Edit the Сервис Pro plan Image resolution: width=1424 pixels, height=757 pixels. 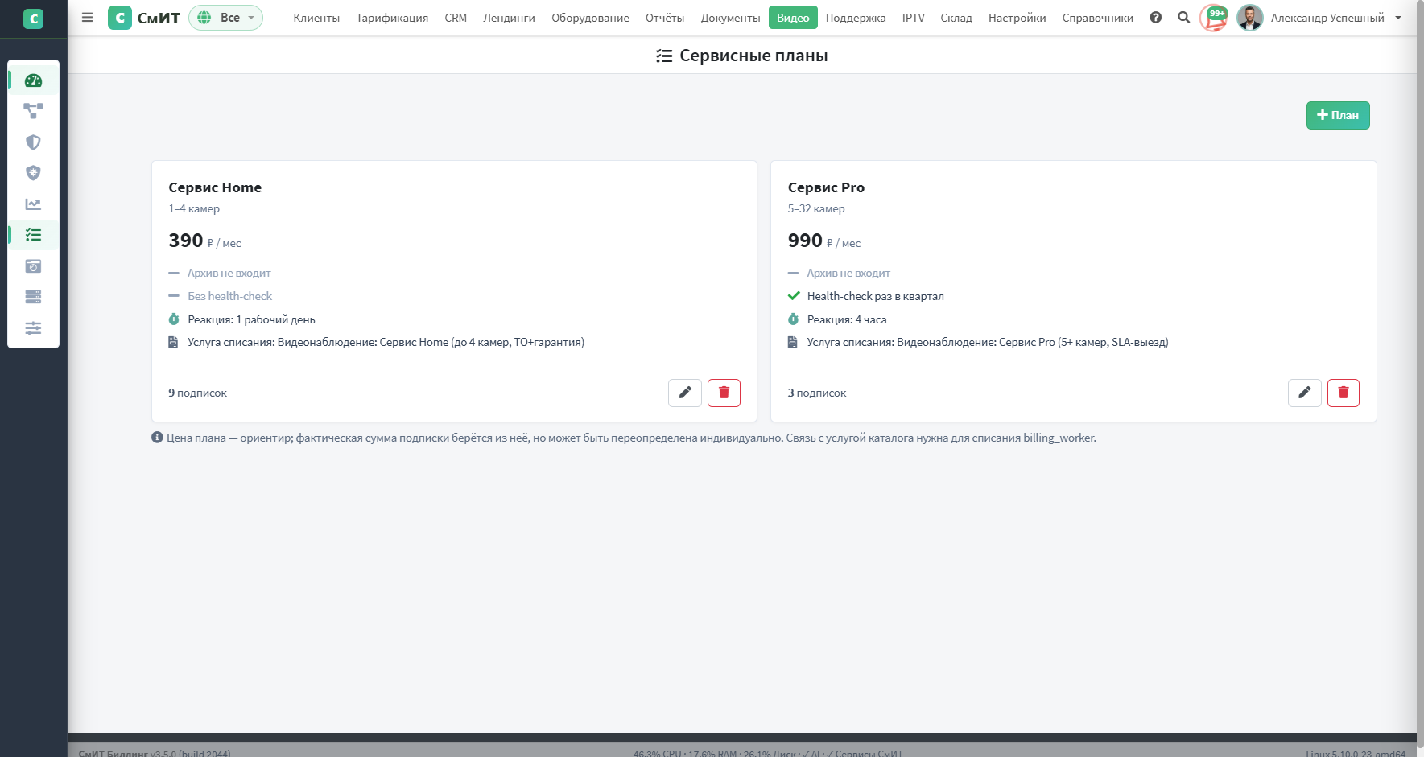tap(1304, 393)
